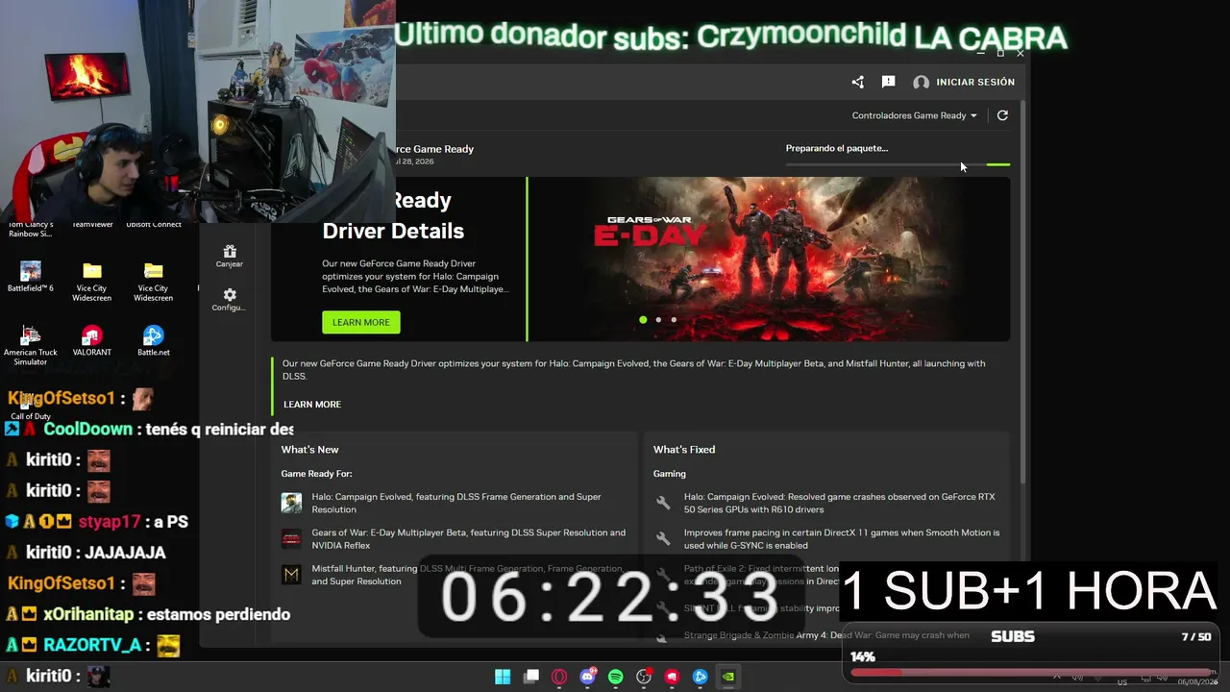Select the Battle.net desktop shortcut
Viewport: 1230px width, 692px height.
(x=154, y=341)
